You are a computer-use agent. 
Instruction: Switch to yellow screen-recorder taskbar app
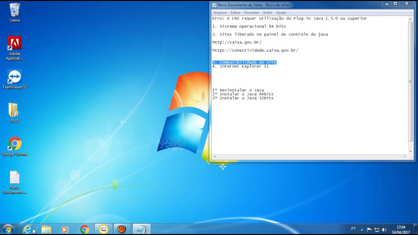(104, 229)
